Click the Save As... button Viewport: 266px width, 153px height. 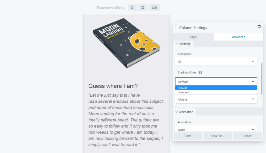coord(218,136)
